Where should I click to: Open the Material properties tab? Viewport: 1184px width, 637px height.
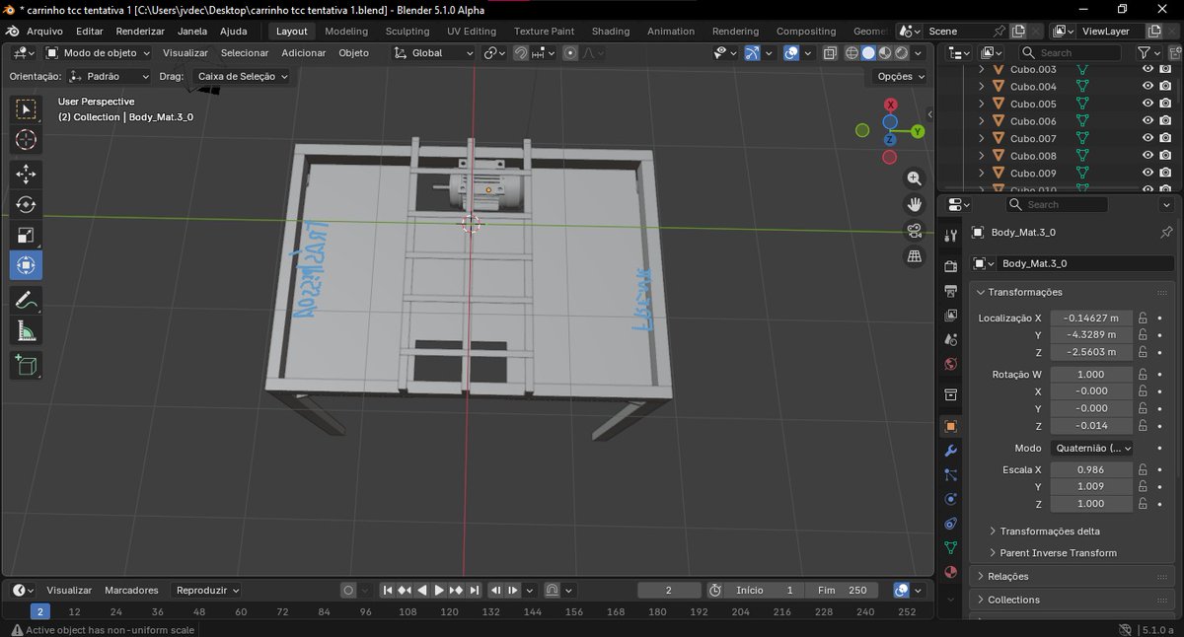[x=951, y=572]
